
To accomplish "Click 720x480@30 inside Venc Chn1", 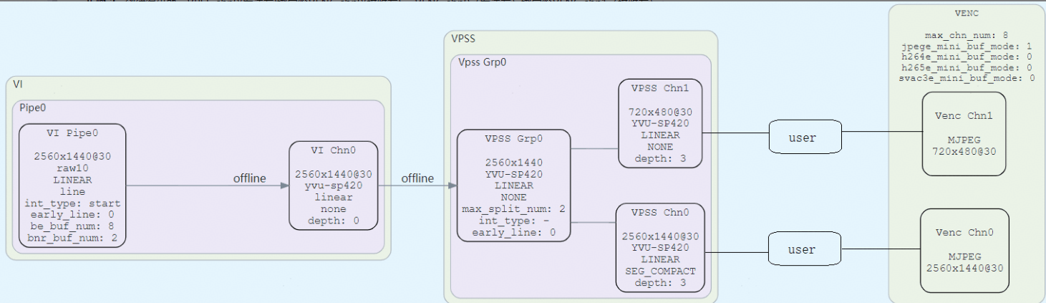I will tap(965, 151).
